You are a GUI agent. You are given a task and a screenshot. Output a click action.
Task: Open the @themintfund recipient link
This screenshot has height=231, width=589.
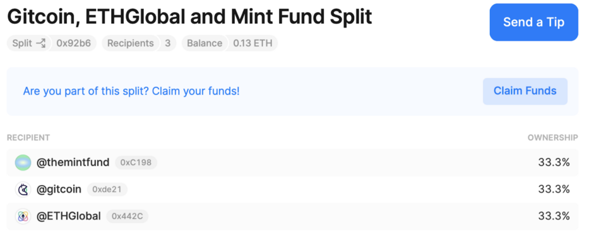click(x=73, y=162)
